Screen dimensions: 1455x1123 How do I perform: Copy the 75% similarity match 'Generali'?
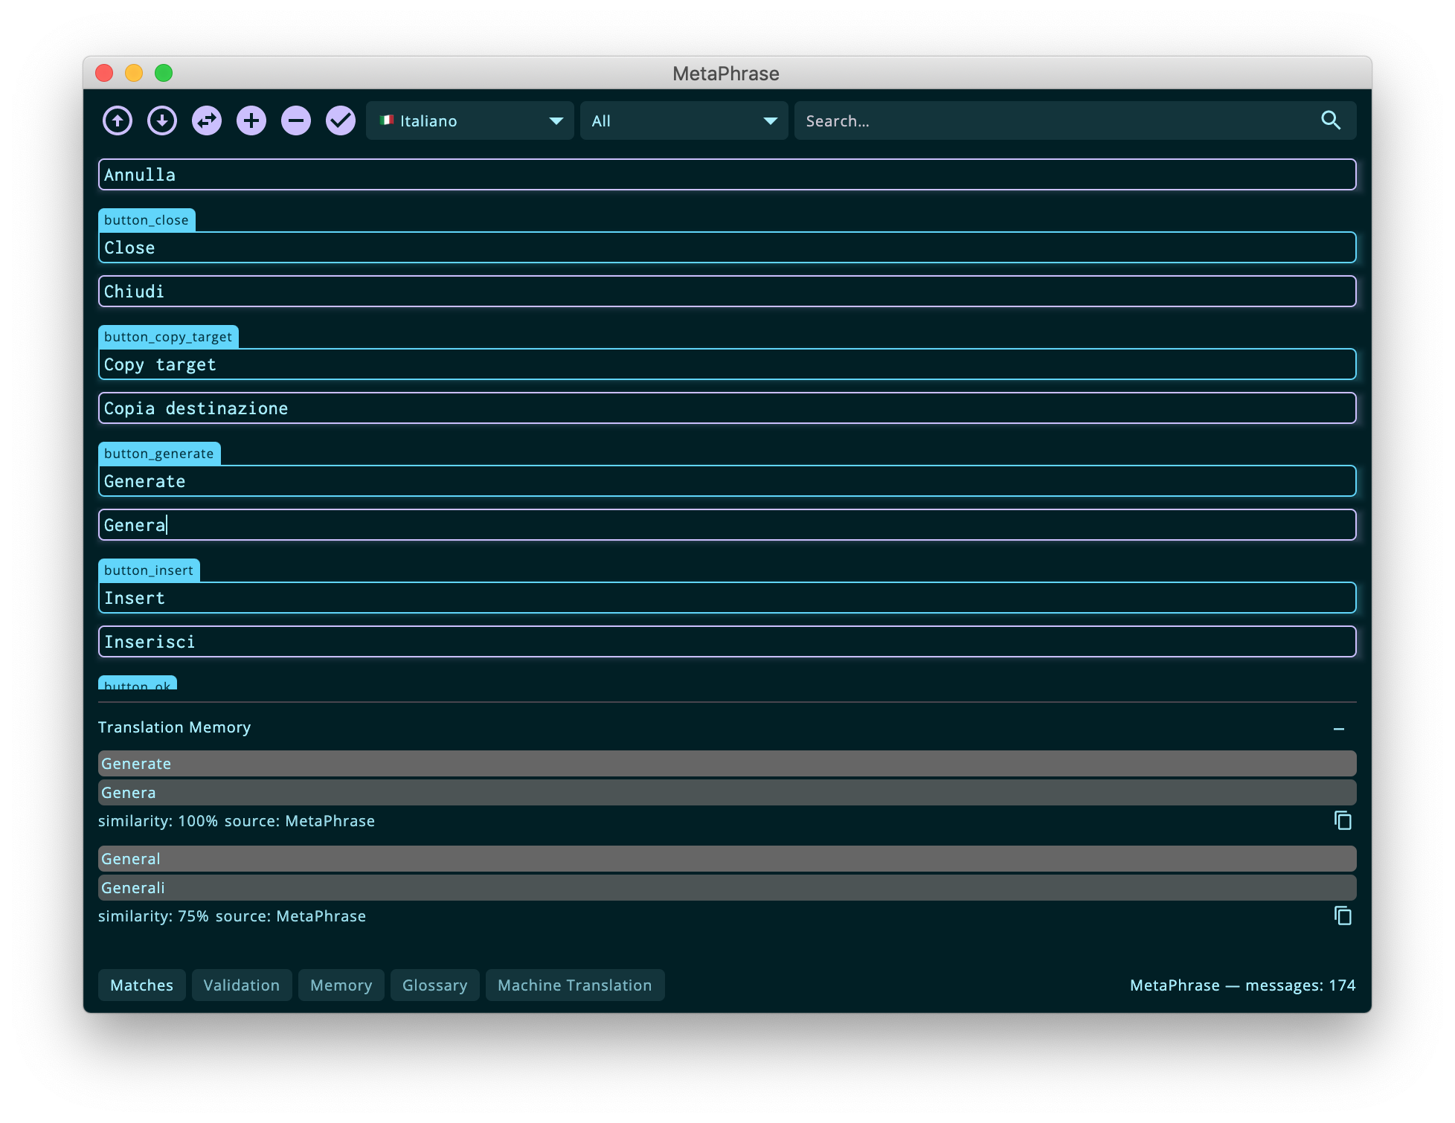coord(1343,916)
